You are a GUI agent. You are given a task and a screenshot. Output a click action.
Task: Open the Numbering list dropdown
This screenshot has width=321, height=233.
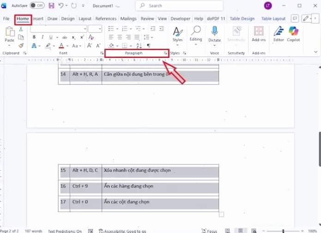point(131,29)
